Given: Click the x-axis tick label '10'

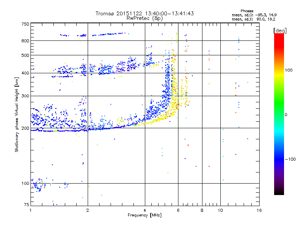Looking at the screenshot, I should (x=220, y=210).
